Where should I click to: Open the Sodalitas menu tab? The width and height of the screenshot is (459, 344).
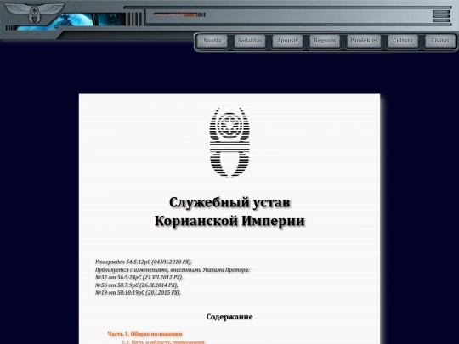(250, 41)
